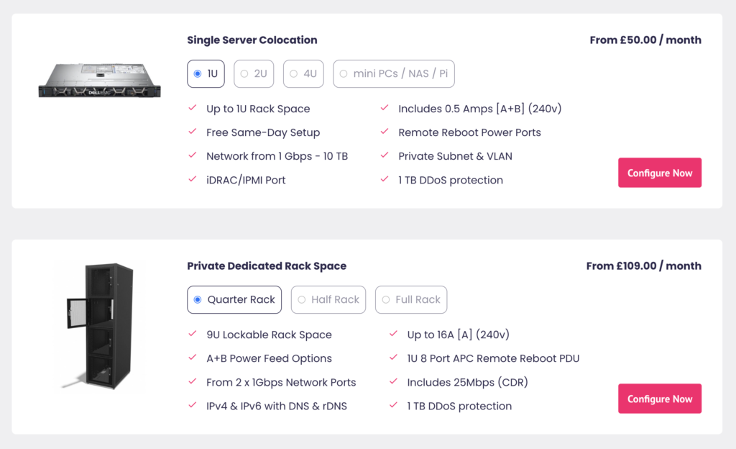Screen dimensions: 736x449
Task: Click checkmark beside "Remote Reboot Power Ports"
Action: coord(385,132)
